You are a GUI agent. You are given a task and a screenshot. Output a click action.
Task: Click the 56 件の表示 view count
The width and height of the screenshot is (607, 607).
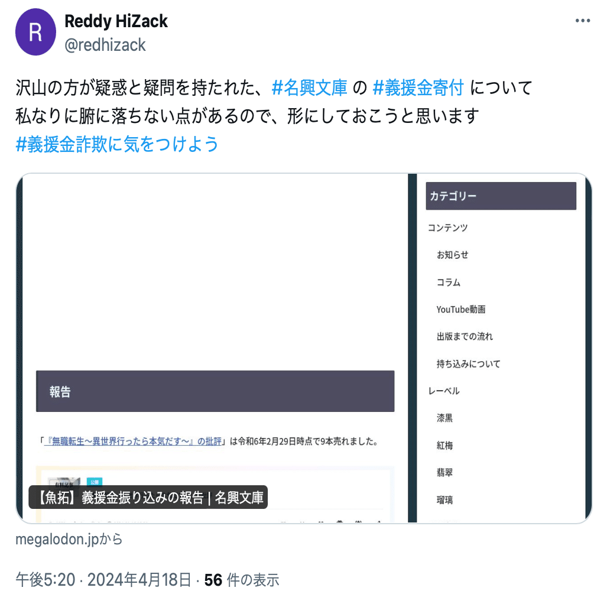(x=242, y=580)
